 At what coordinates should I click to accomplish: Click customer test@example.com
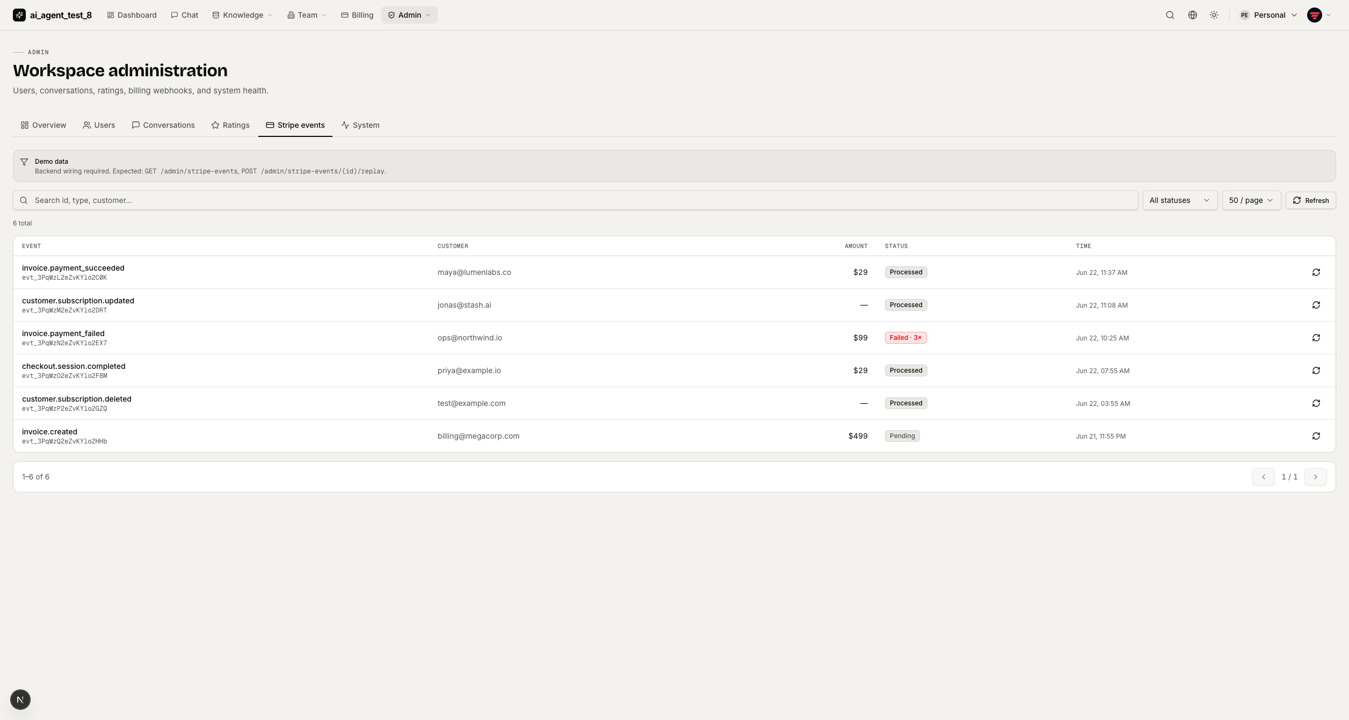[x=472, y=403]
